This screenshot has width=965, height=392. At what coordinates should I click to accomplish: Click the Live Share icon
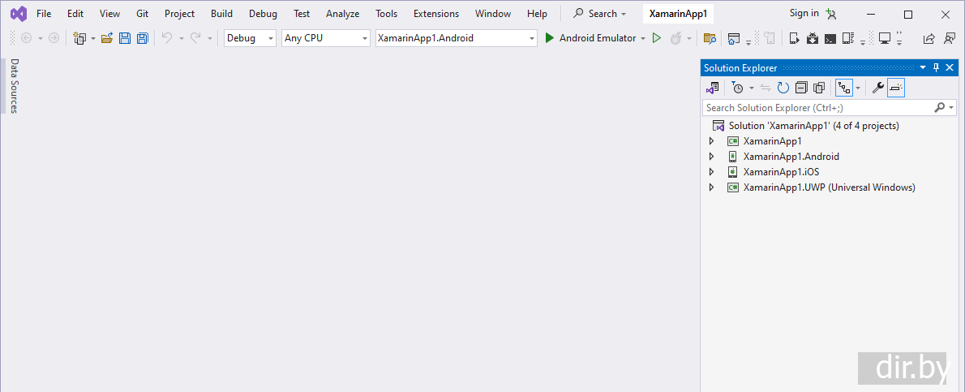click(x=929, y=38)
